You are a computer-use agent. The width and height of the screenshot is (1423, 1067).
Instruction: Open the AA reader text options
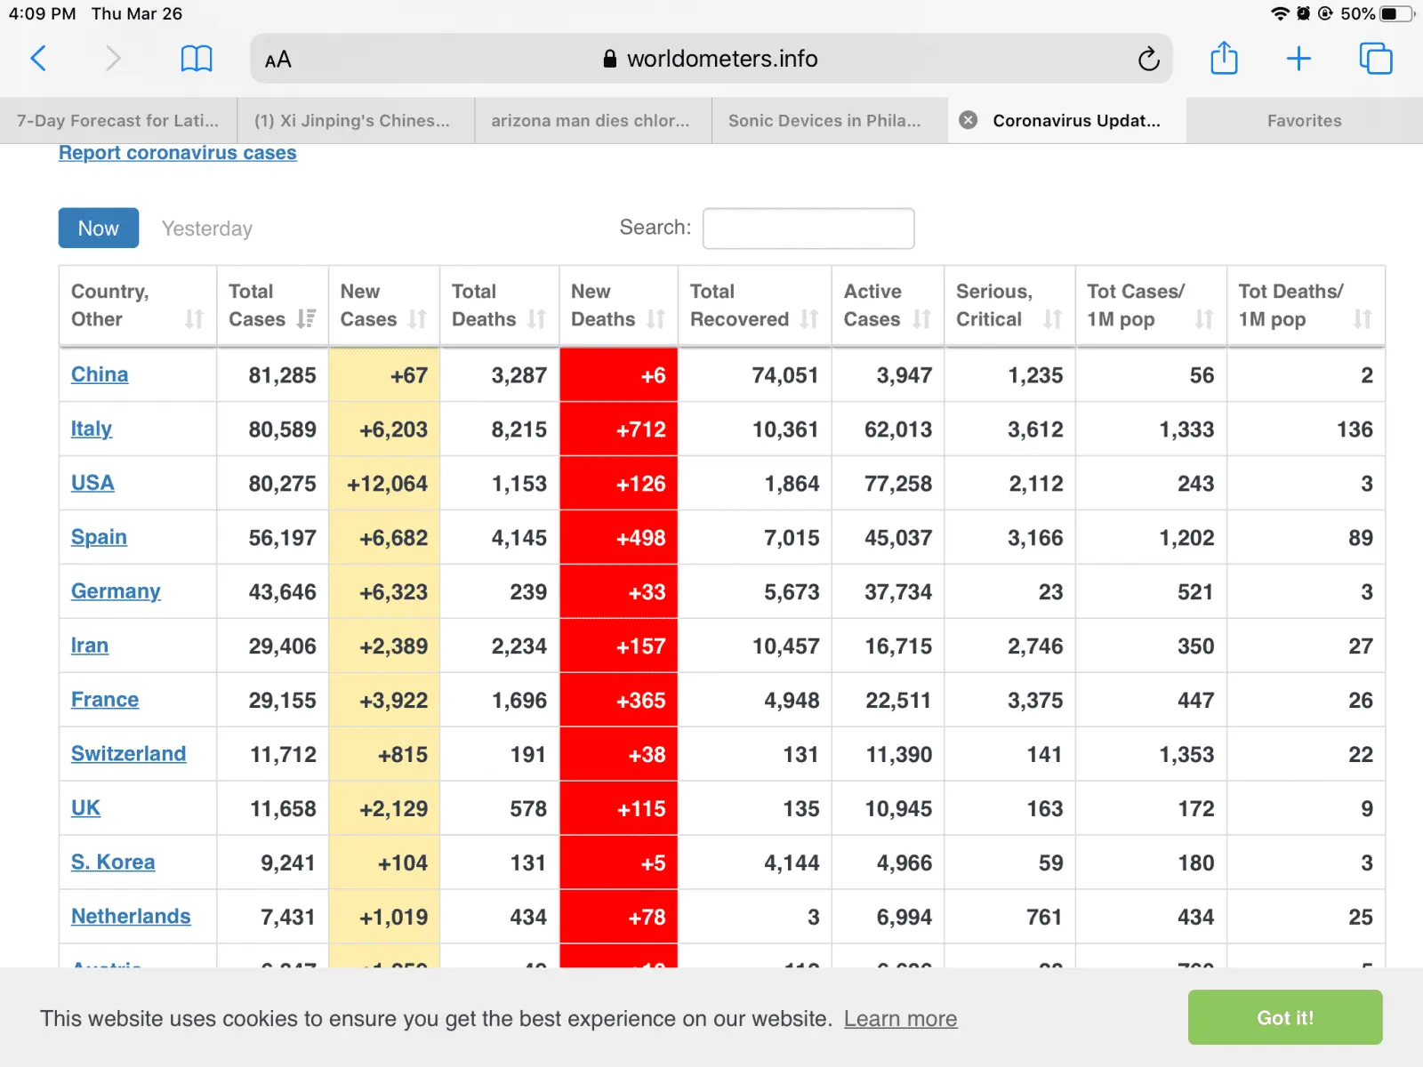click(x=278, y=60)
